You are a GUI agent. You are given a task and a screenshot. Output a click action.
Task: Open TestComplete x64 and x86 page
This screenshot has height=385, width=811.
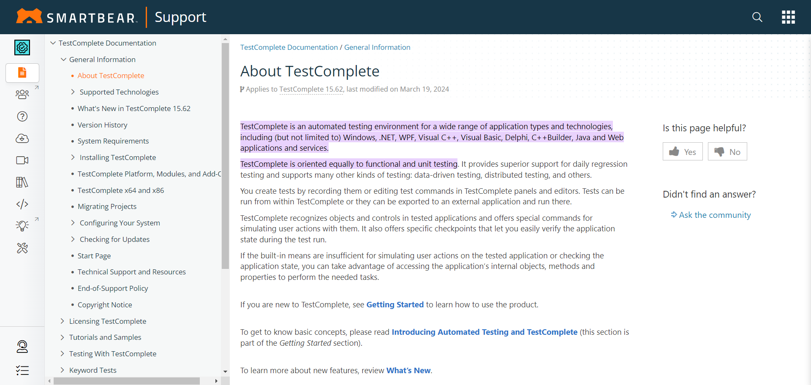coord(121,190)
